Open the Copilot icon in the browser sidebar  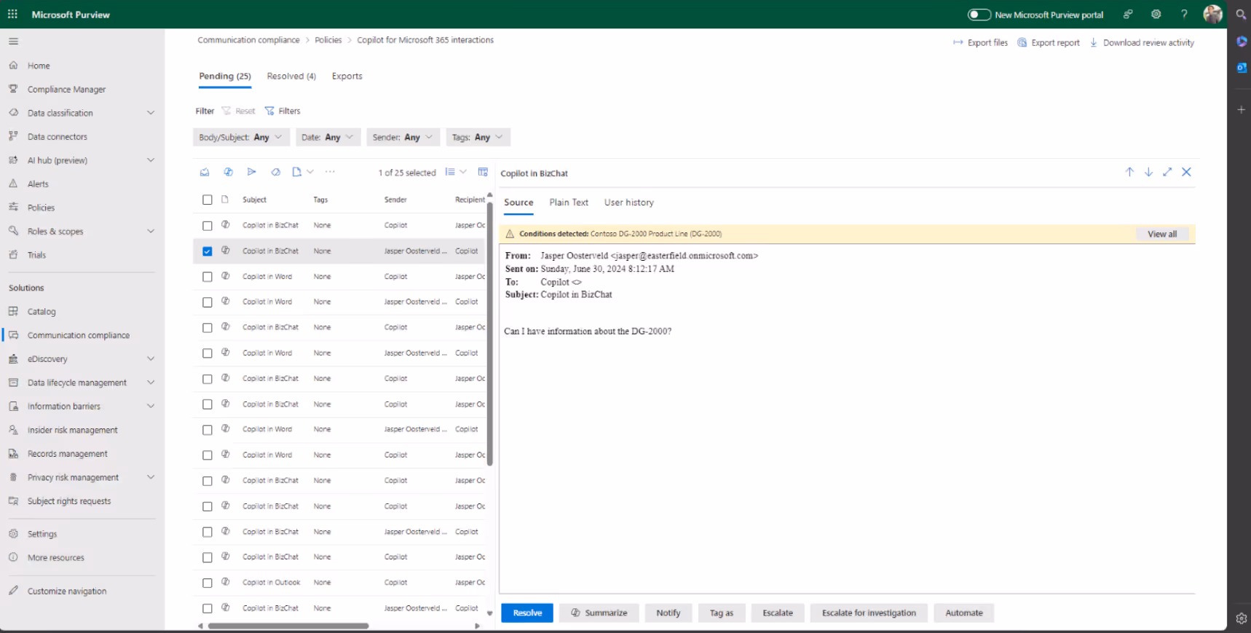click(1242, 42)
